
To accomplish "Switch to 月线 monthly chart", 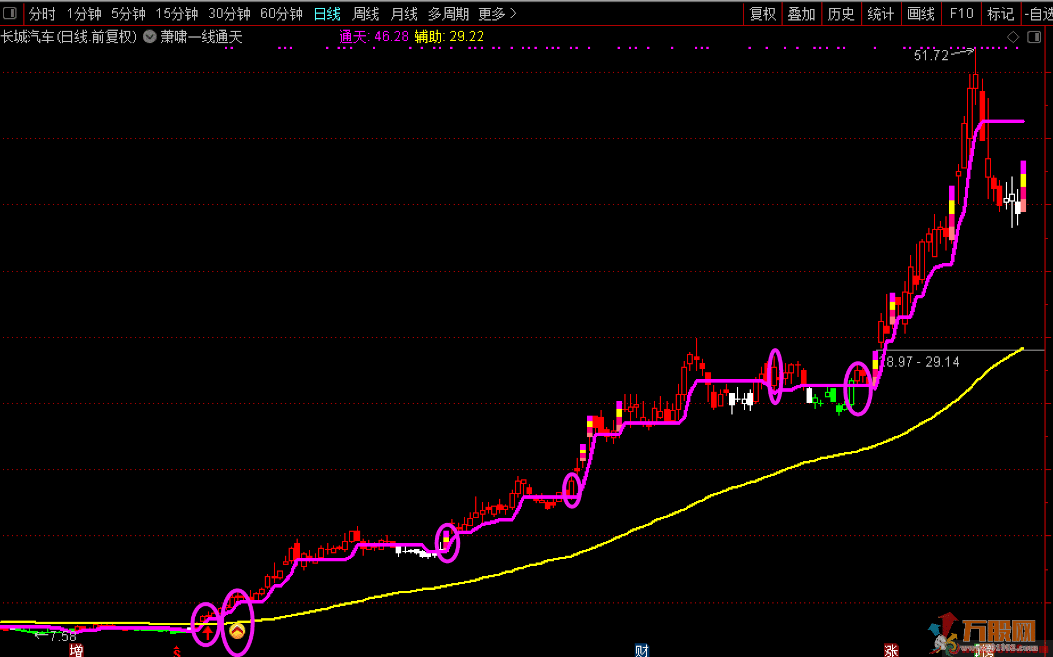I will pyautogui.click(x=405, y=14).
